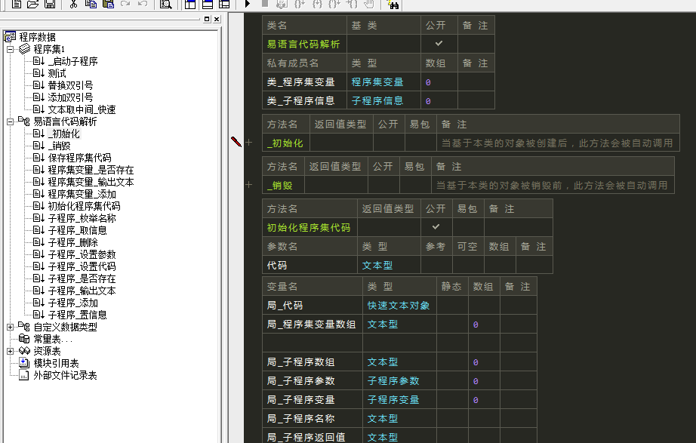The width and height of the screenshot is (696, 443).
Task: Close the project tree panel
Action: (x=217, y=19)
